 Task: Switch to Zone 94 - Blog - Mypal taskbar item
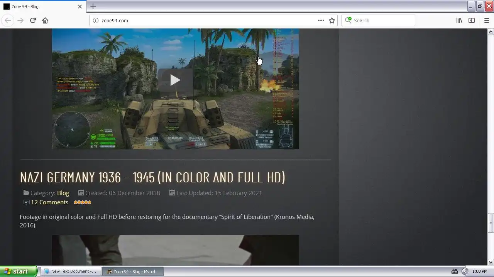pos(133,271)
